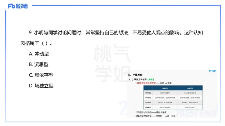Click the green 【单选】 tag
This screenshot has height=126, width=225.
[150, 80]
